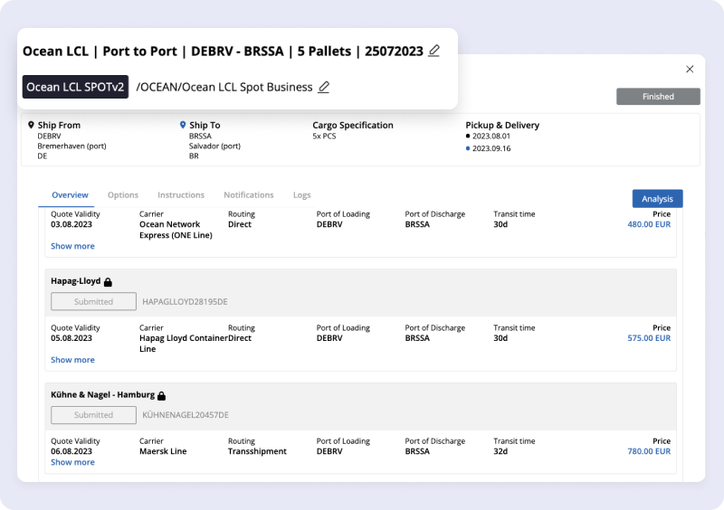Click the Salvador (port) text
724x510 pixels.
point(214,146)
